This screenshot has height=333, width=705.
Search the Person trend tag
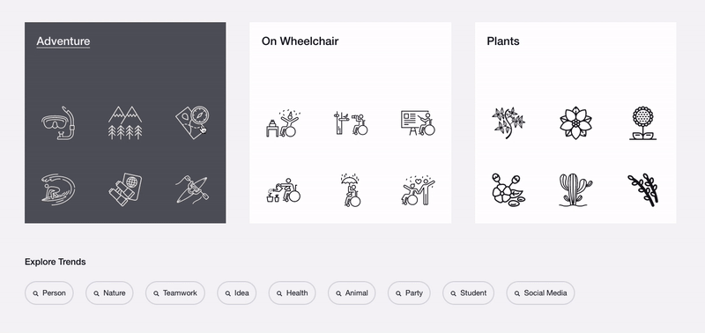49,293
